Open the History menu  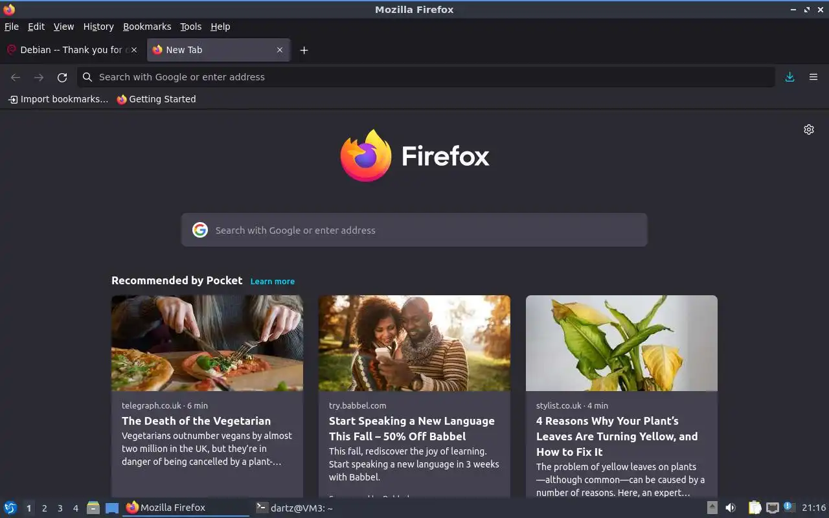coord(98,27)
